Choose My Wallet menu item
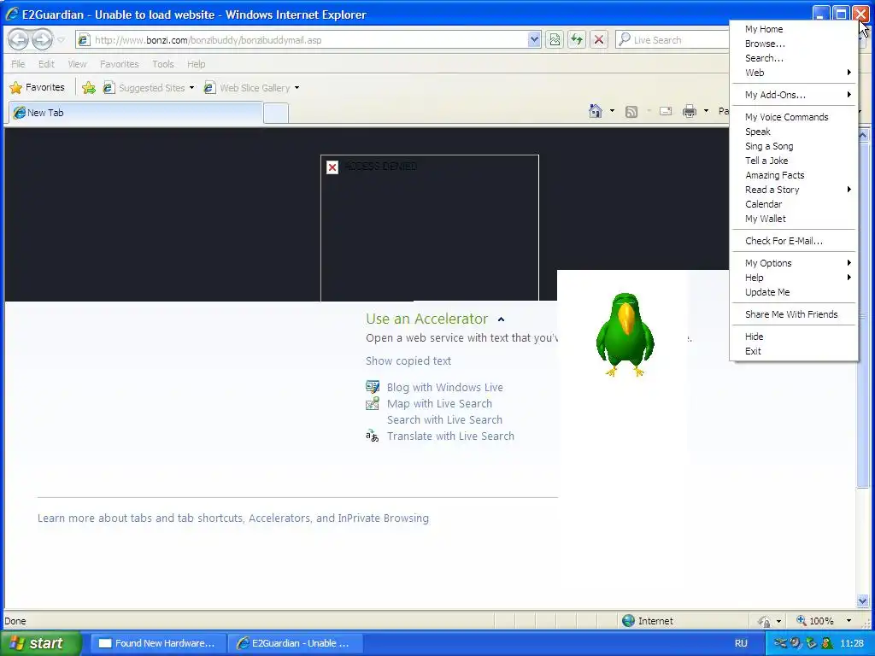 pyautogui.click(x=793, y=219)
